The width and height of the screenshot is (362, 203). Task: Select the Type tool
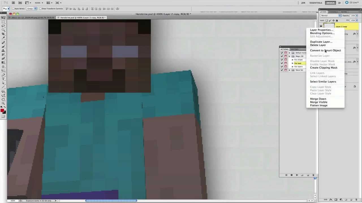click(x=3, y=79)
